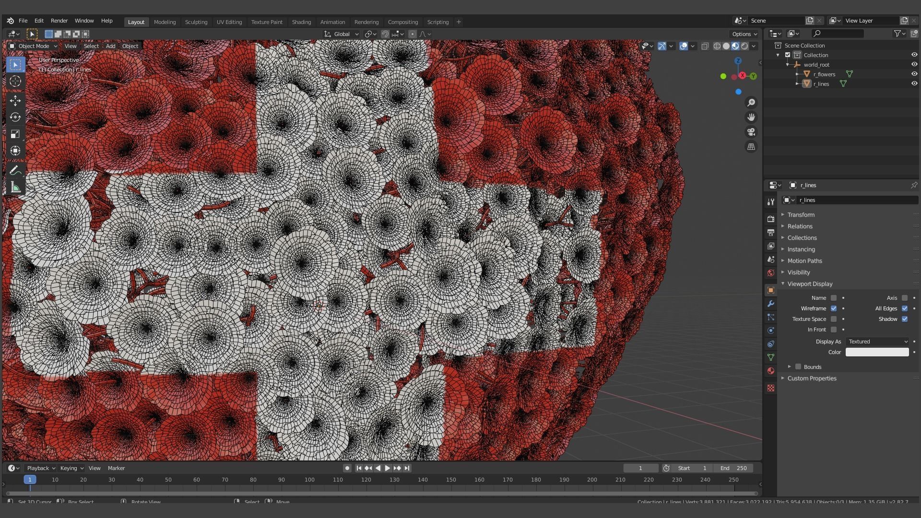Select the Annotate pencil tool

15,171
